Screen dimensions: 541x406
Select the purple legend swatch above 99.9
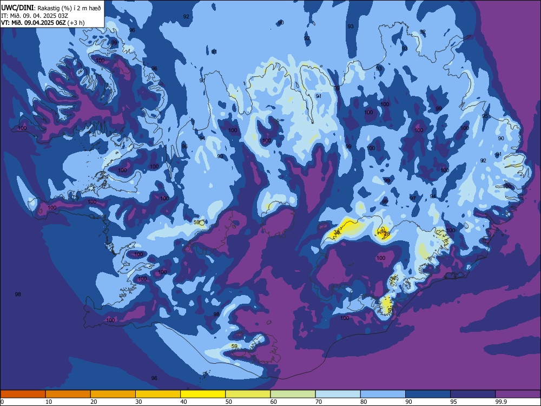tap(518, 394)
